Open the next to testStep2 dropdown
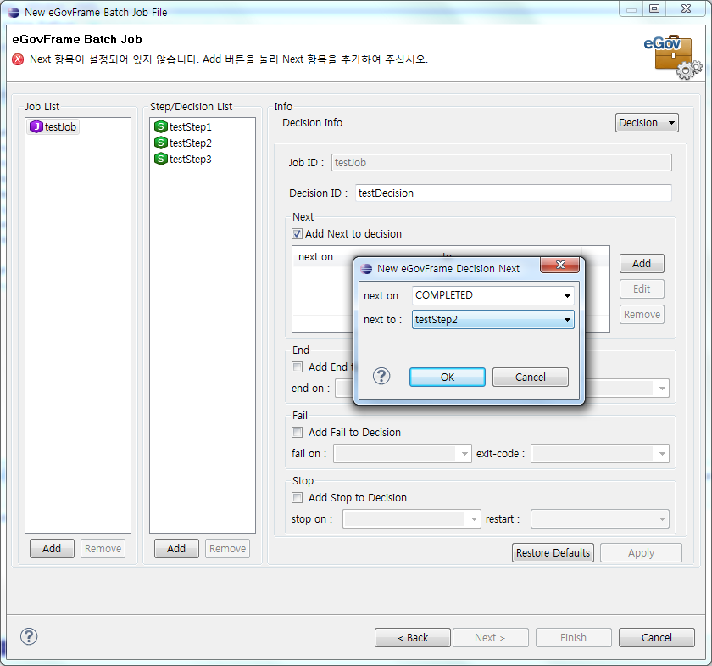 (492, 320)
